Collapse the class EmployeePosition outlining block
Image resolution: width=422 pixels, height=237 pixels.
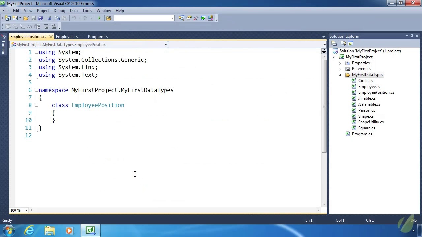click(36, 105)
